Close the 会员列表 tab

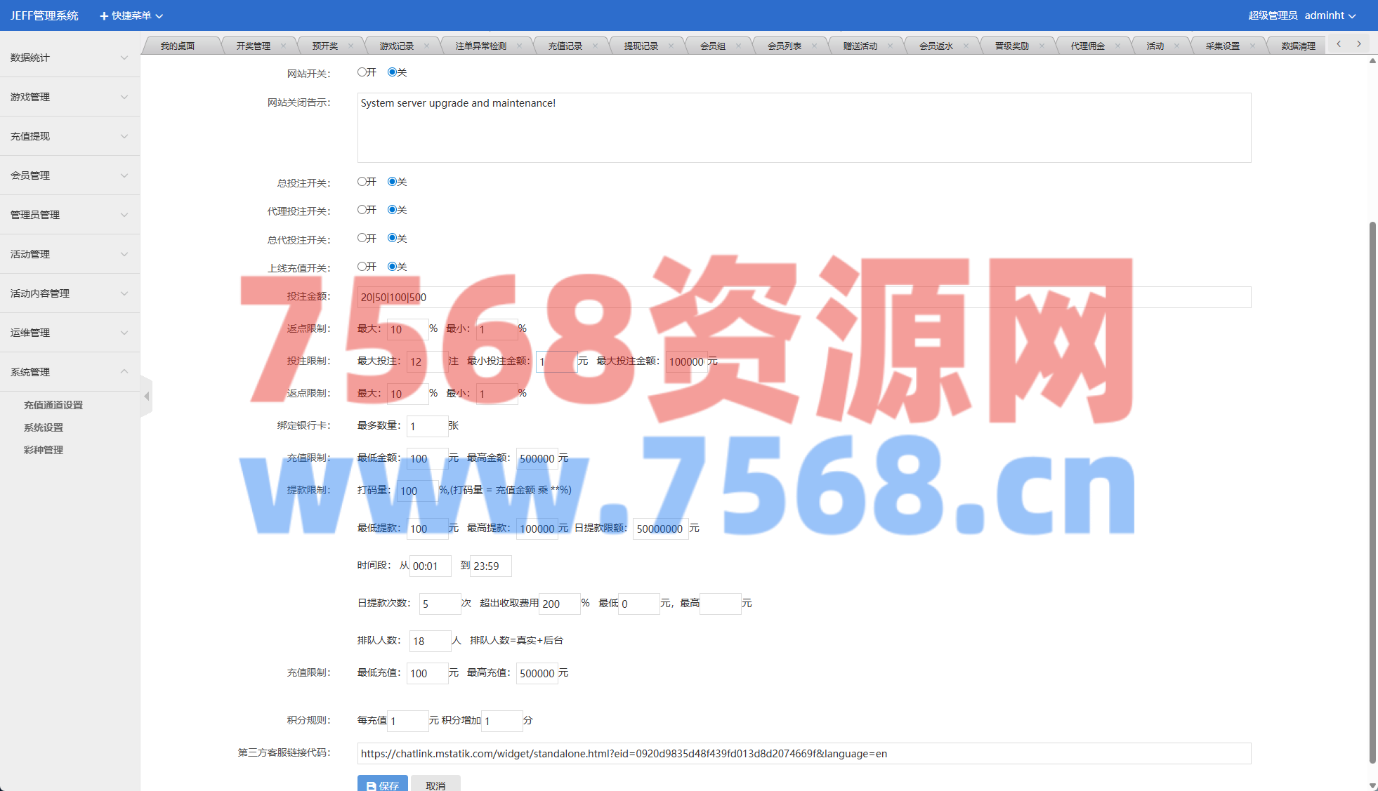point(814,46)
